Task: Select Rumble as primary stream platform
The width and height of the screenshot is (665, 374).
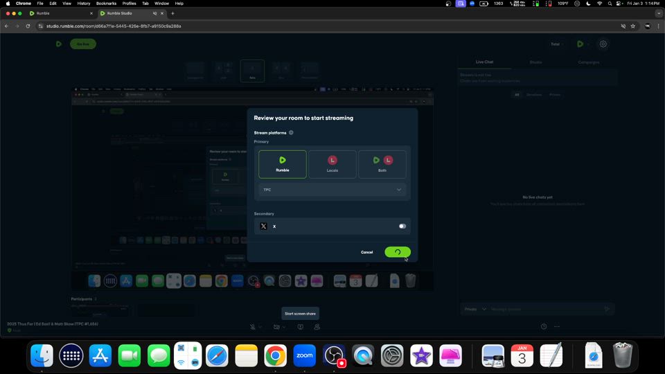Action: 283,164
